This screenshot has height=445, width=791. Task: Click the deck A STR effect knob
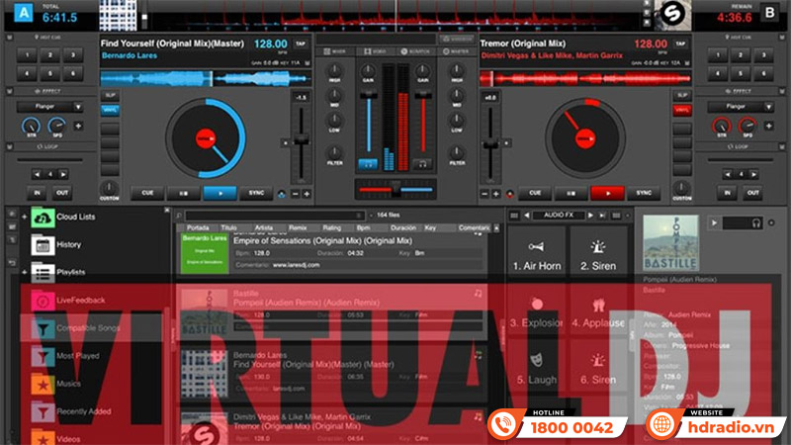(32, 125)
